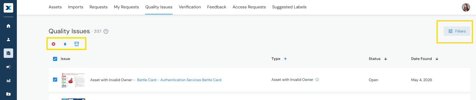Screen dimensions: 476x100
Task: Click the info icon next to Asset with Invalid Owner
Action: point(317,80)
